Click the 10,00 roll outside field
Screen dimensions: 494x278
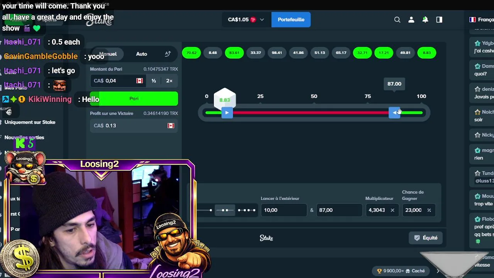pyautogui.click(x=283, y=210)
